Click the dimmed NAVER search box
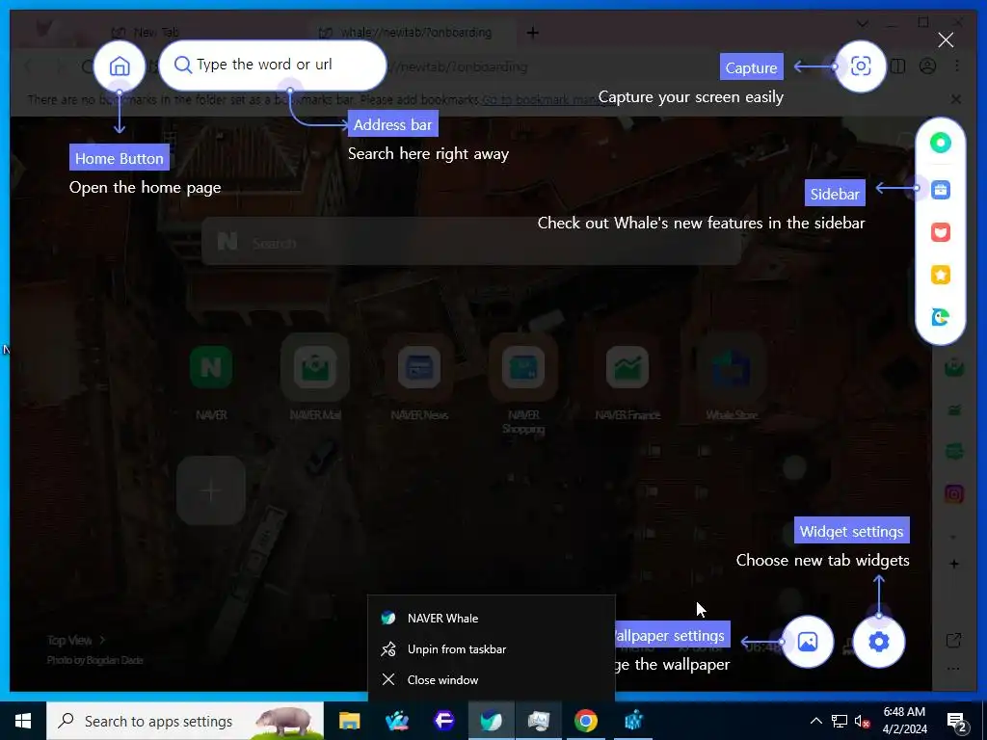 [470, 242]
